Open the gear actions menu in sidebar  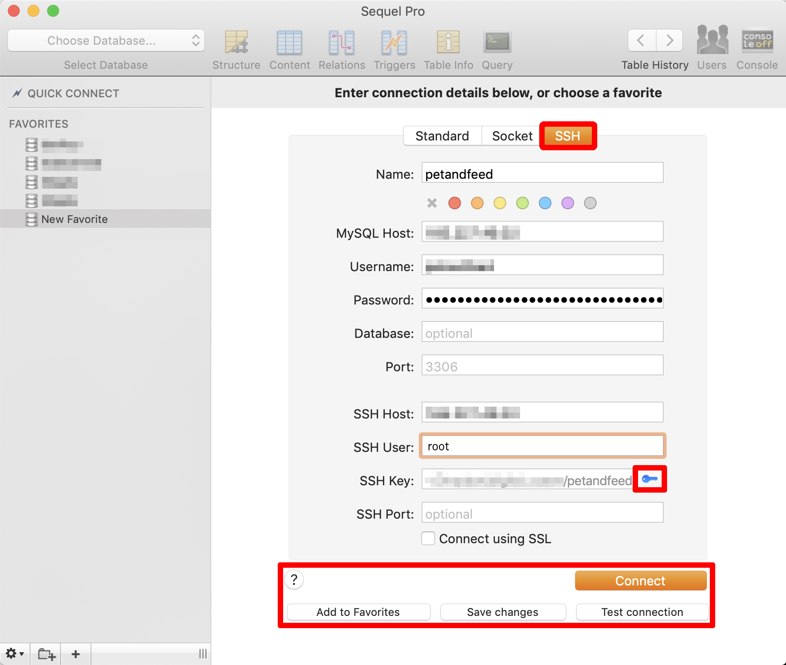tap(15, 654)
